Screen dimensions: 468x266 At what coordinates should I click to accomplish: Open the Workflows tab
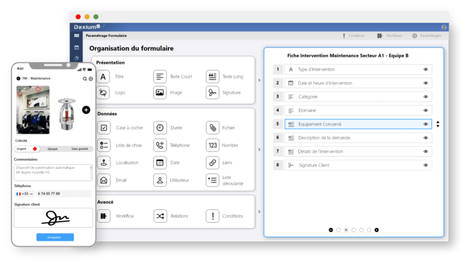tap(390, 36)
